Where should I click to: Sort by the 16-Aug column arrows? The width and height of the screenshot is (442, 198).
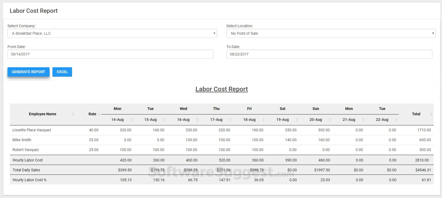pos(197,120)
